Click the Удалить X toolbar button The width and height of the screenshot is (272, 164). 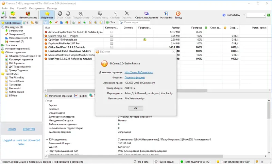(127, 15)
